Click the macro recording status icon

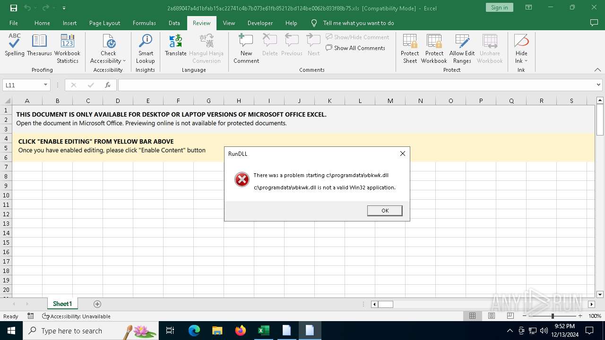(31, 316)
